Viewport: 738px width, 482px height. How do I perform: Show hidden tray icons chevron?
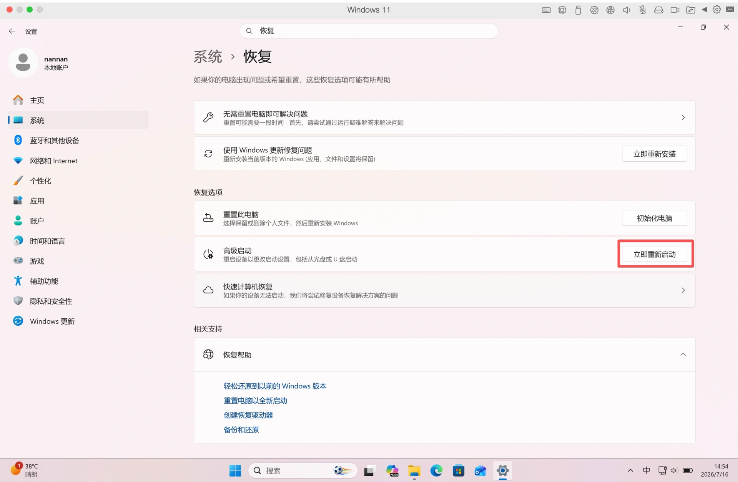point(630,470)
